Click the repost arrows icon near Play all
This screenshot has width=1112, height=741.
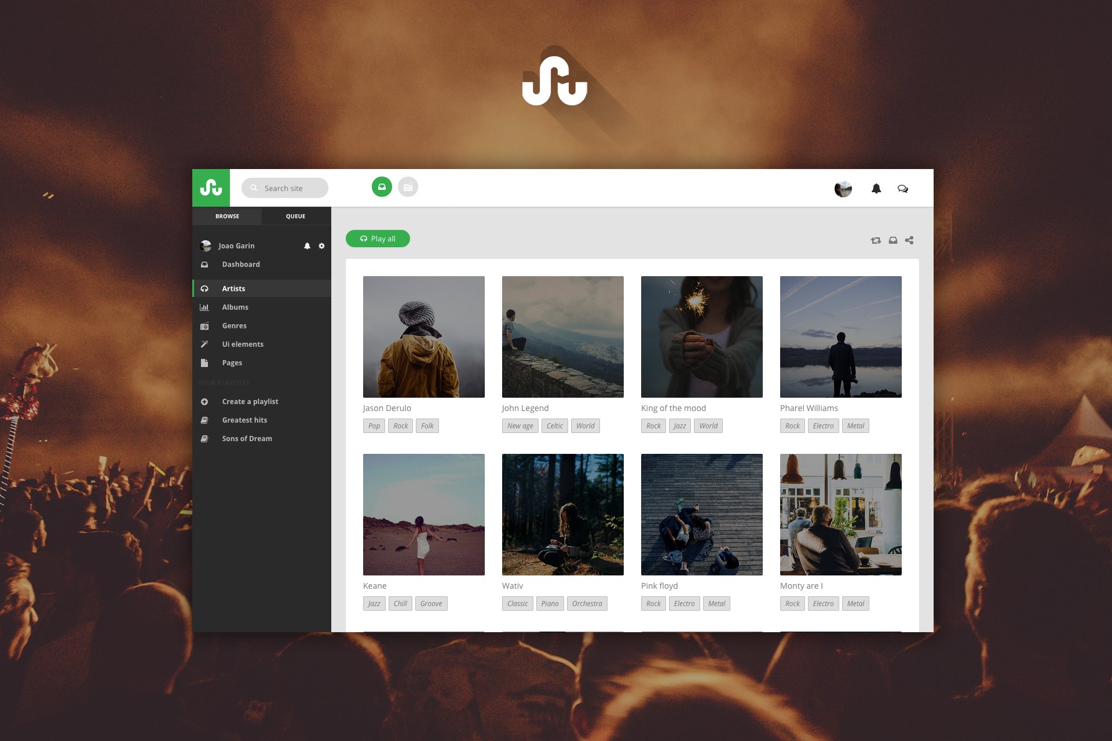tap(876, 240)
